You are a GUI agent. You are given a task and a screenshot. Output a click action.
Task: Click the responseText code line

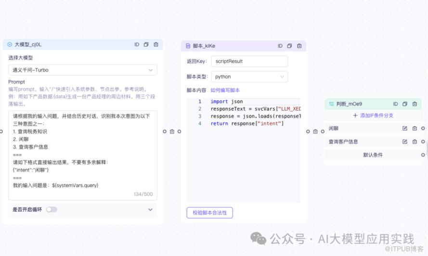[x=255, y=109]
